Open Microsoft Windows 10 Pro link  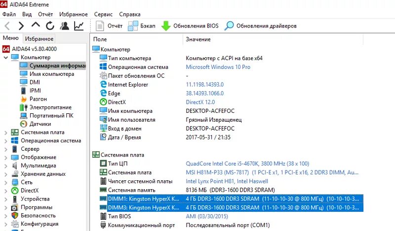click(218, 67)
